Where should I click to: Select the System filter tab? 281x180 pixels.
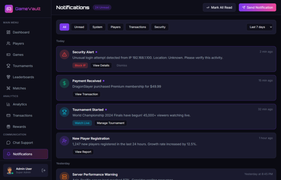click(97, 27)
